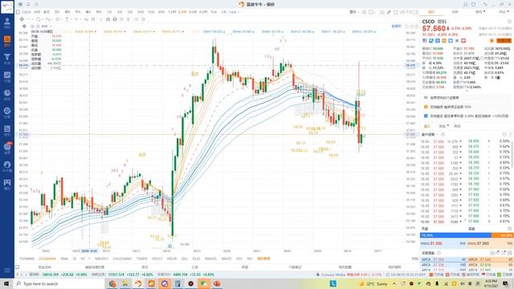
Task: Open the 4CS dropdown above the chart
Action: click(x=47, y=26)
